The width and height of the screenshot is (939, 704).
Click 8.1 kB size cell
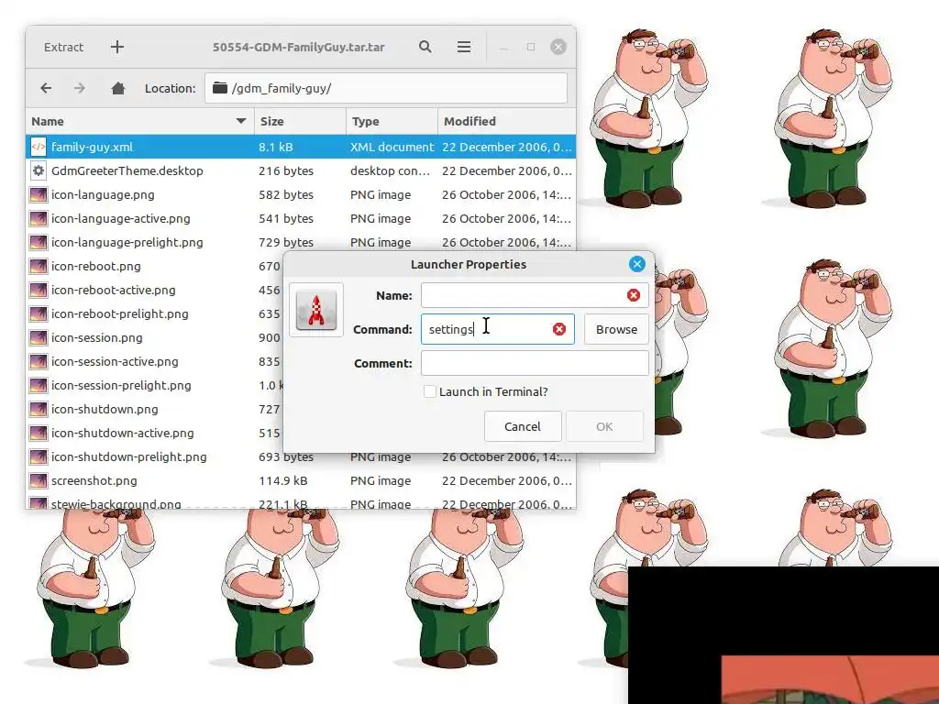(x=275, y=147)
